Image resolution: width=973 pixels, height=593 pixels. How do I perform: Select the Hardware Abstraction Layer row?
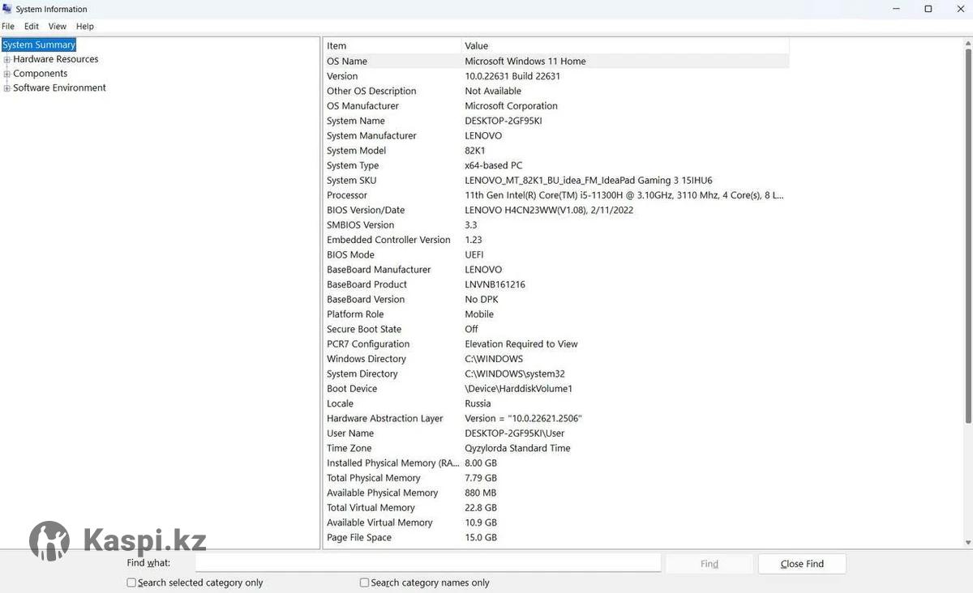coord(556,419)
